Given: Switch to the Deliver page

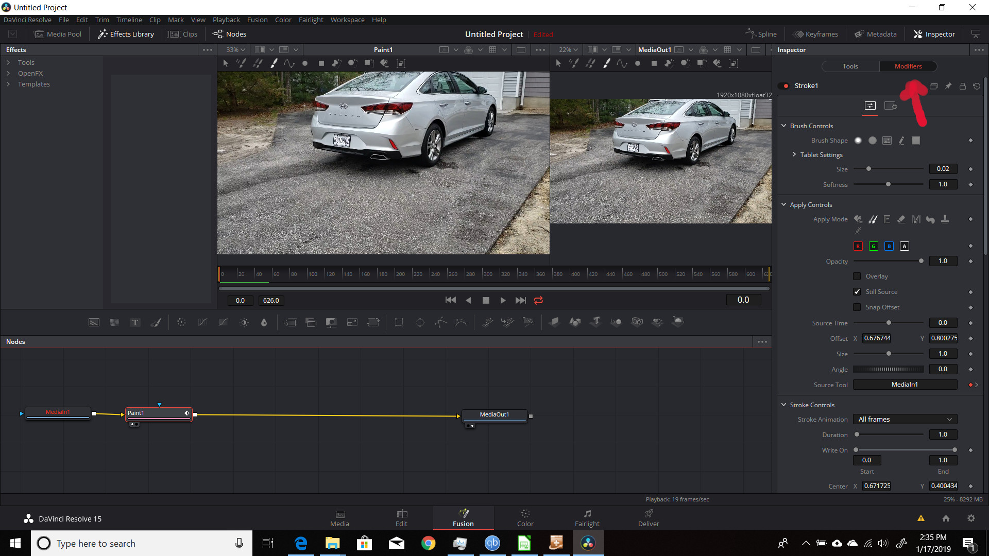Looking at the screenshot, I should pos(649,518).
